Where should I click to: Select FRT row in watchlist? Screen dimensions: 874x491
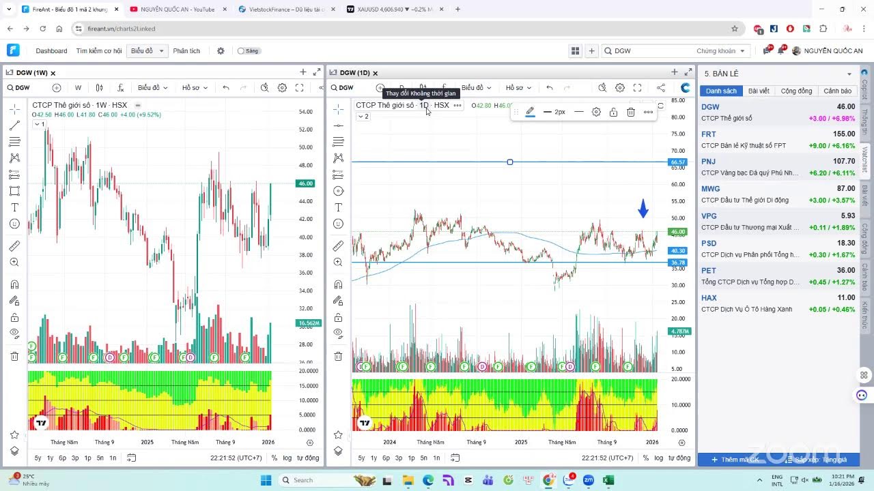pos(778,140)
